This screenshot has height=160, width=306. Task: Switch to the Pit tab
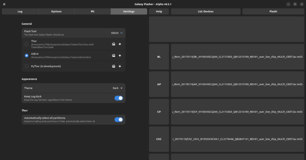[x=93, y=12]
